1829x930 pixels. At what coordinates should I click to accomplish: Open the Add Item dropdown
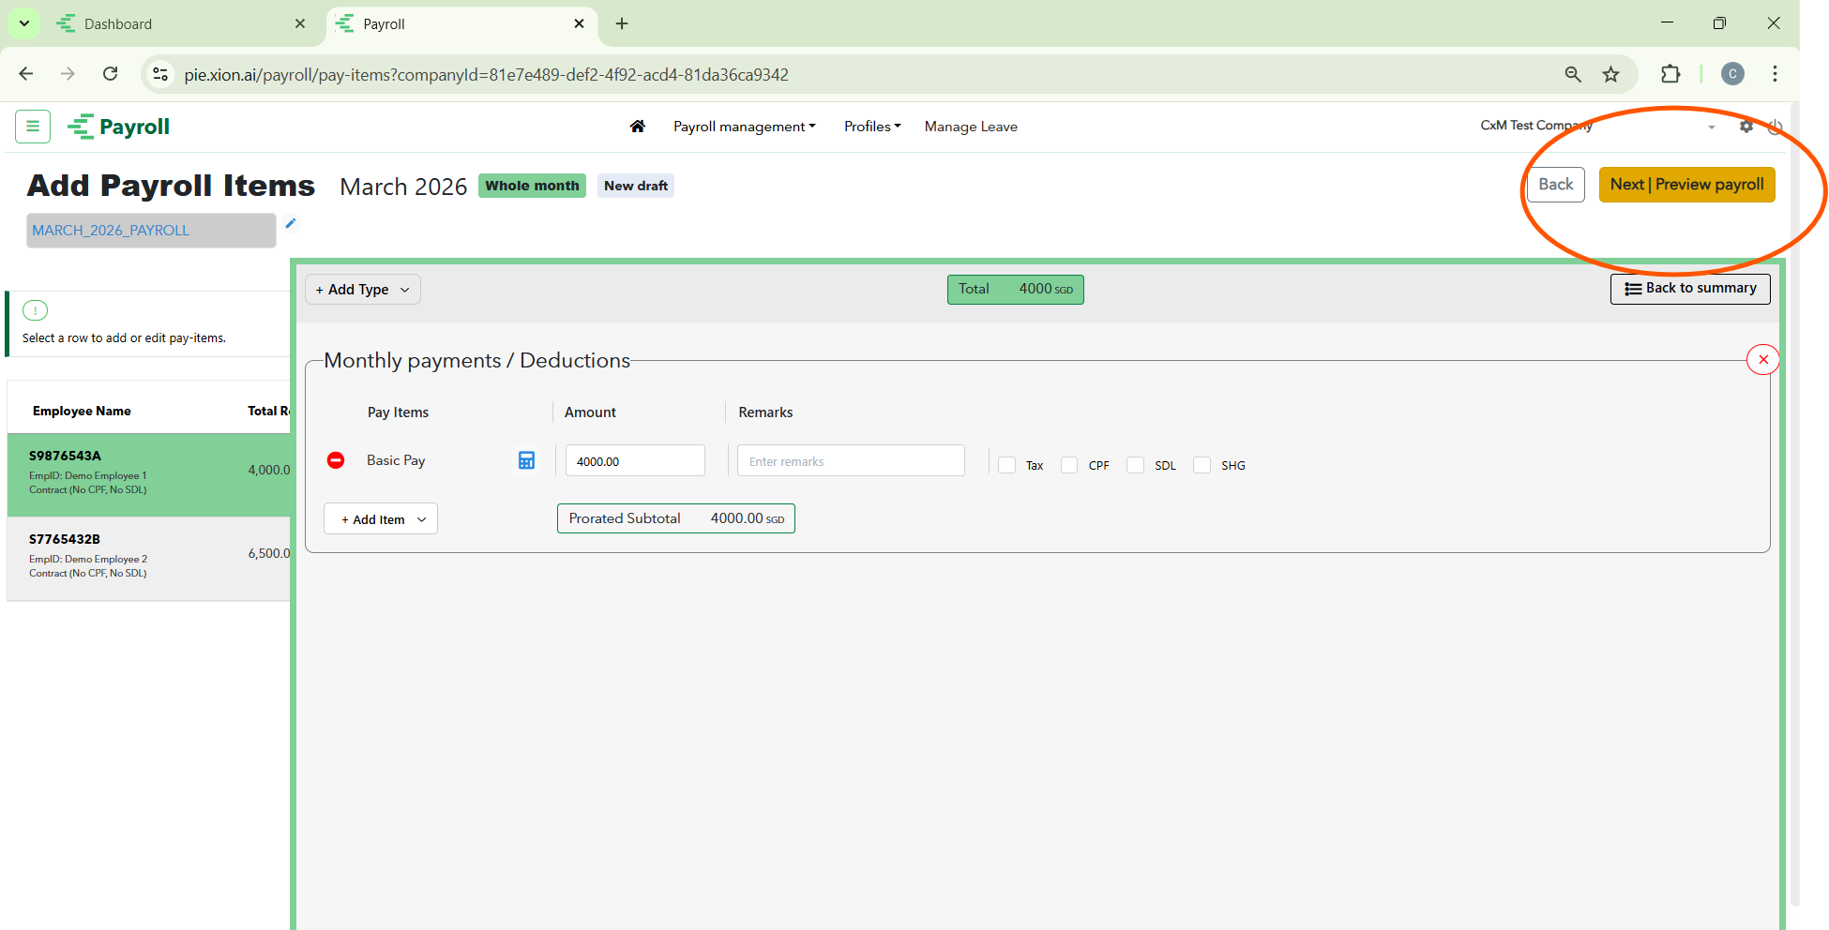[x=381, y=519]
